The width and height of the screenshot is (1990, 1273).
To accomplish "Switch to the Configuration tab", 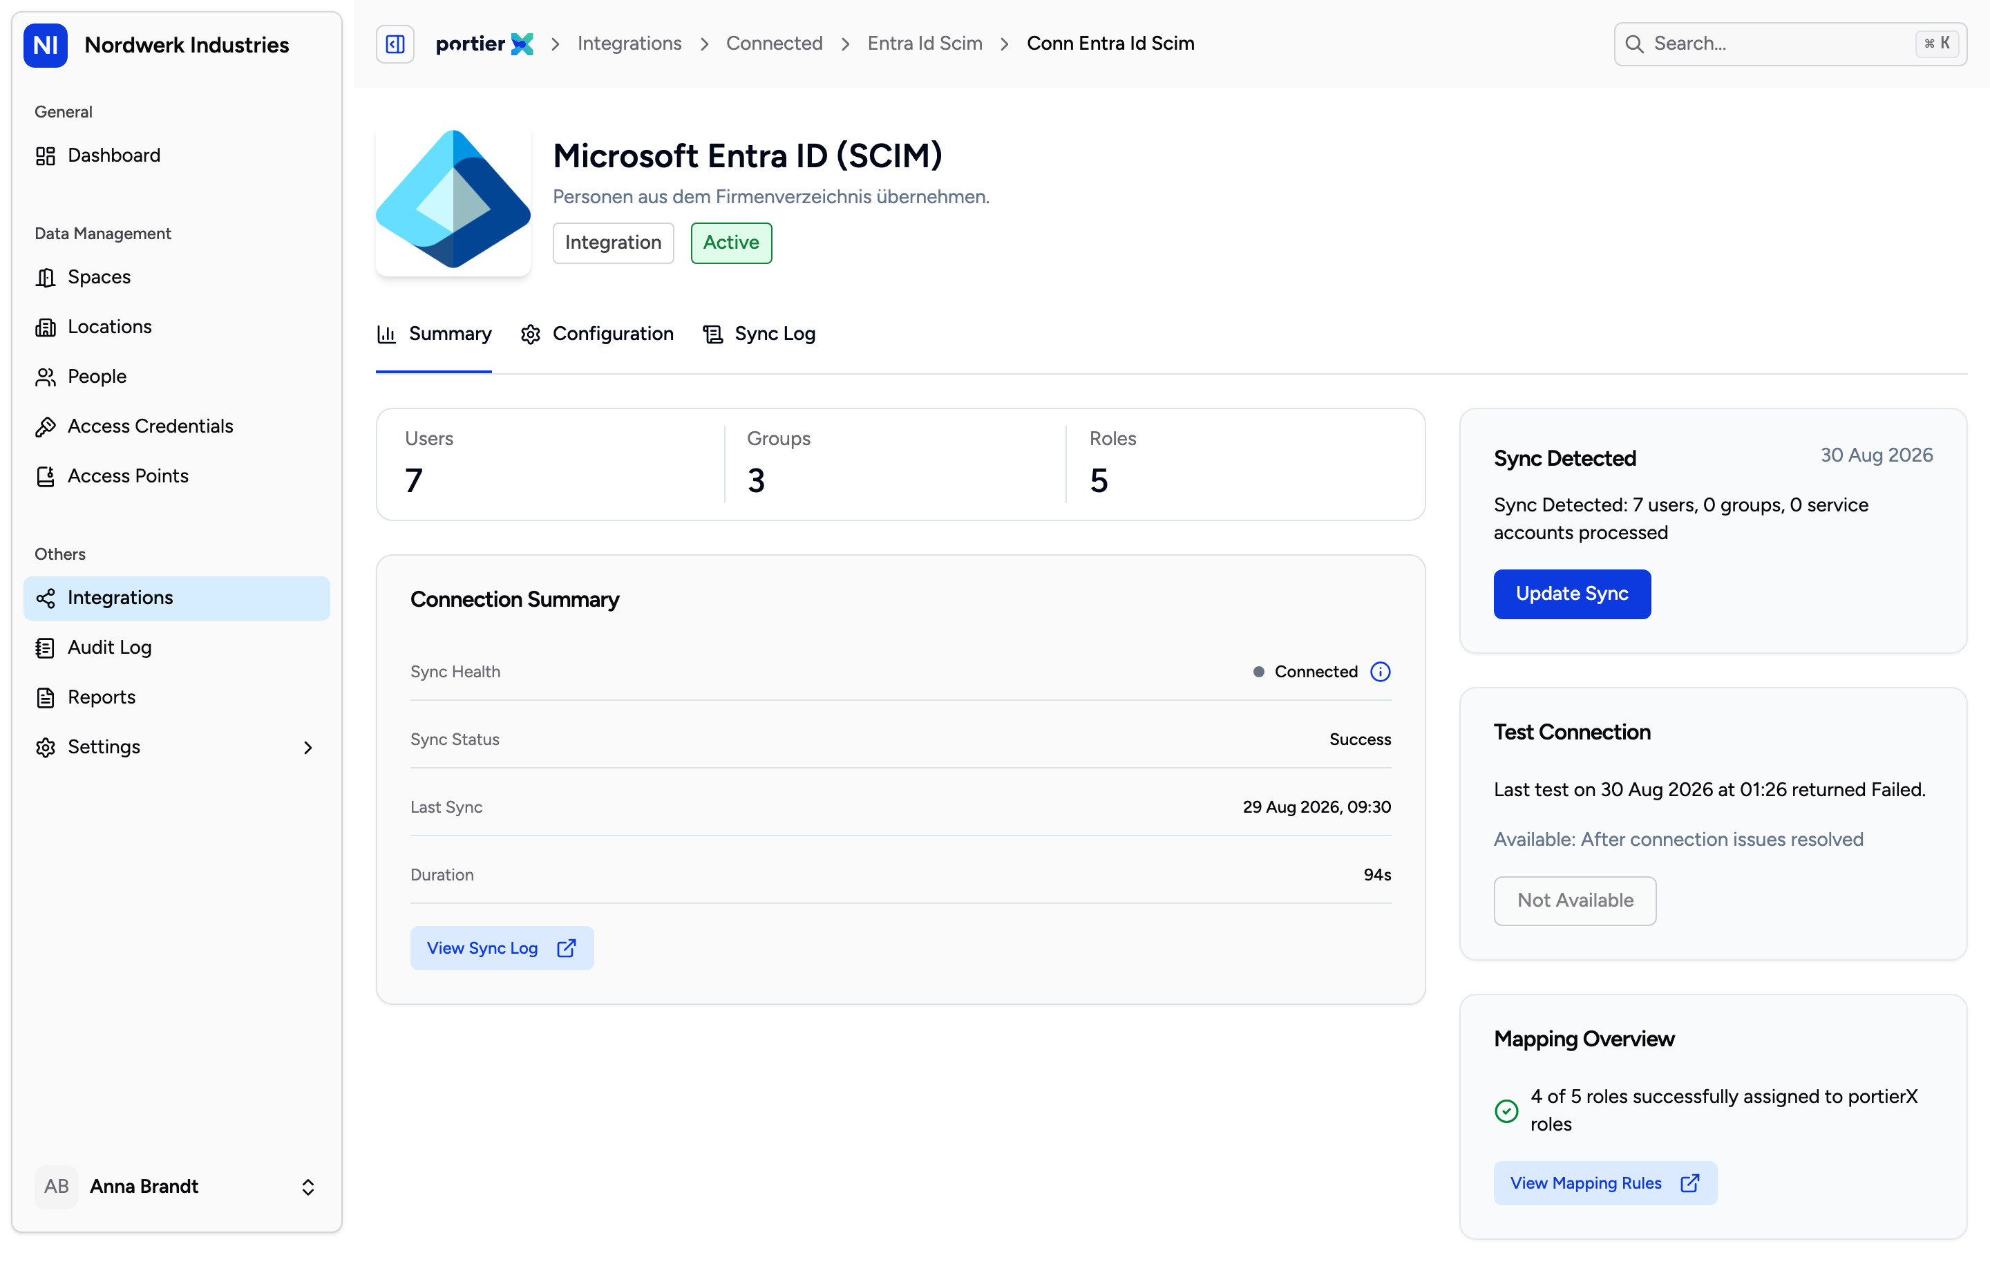I will pyautogui.click(x=597, y=334).
